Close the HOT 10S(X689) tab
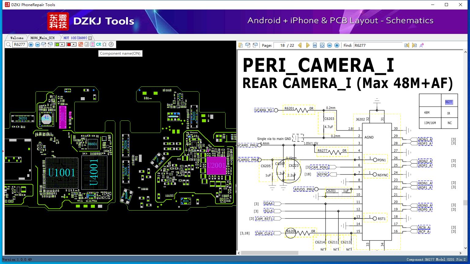 coord(90,38)
